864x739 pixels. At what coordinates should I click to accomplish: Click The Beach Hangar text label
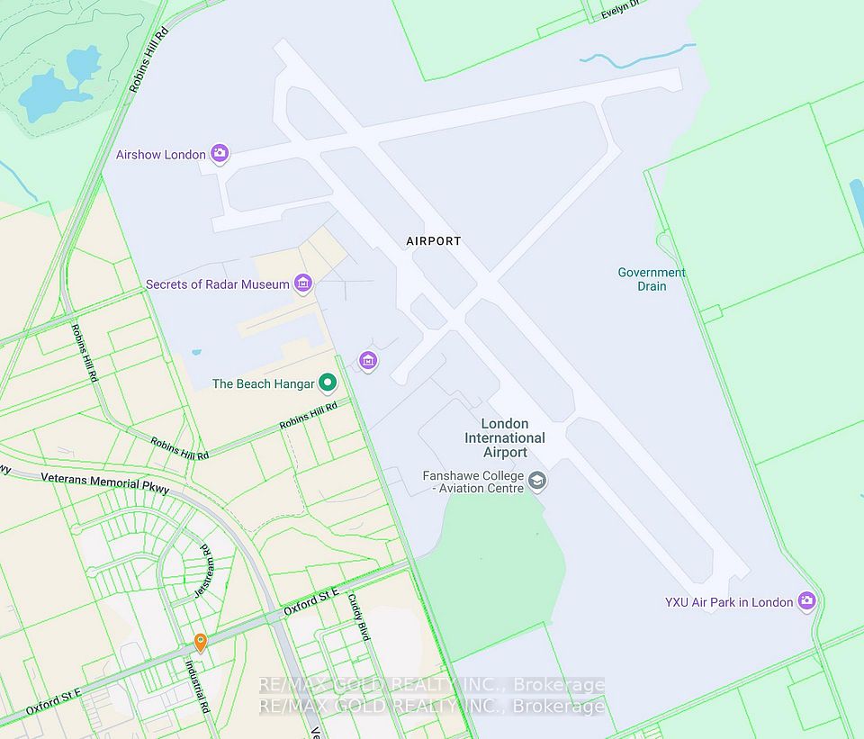264,383
